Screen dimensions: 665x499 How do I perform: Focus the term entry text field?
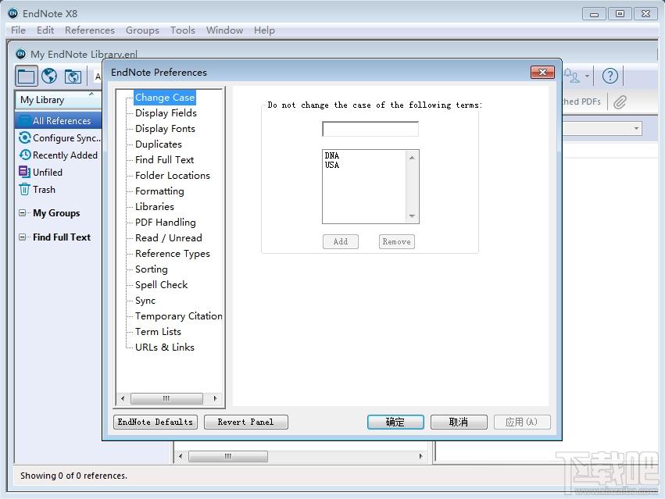coord(370,129)
